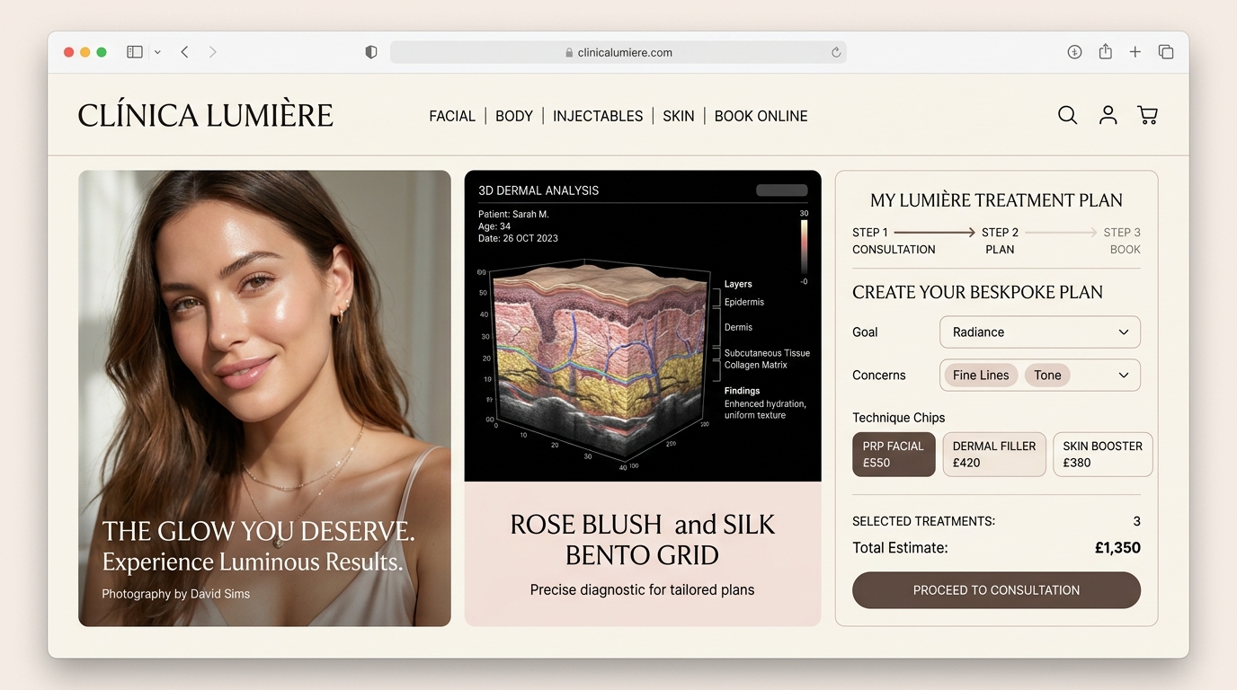Click the 'Photography by David Sims' credit

(x=176, y=594)
